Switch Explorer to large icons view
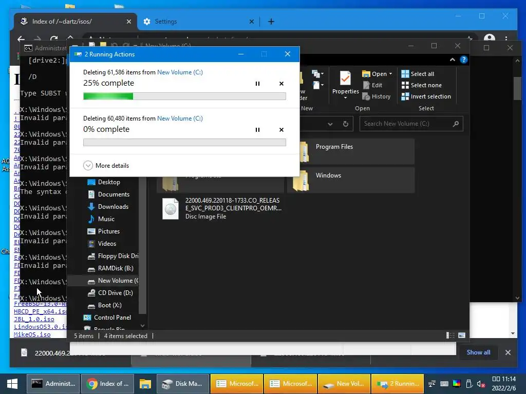This screenshot has width=526, height=394. coord(462,336)
